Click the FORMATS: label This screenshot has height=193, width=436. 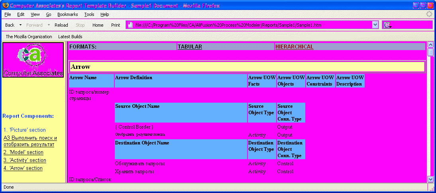(x=83, y=47)
